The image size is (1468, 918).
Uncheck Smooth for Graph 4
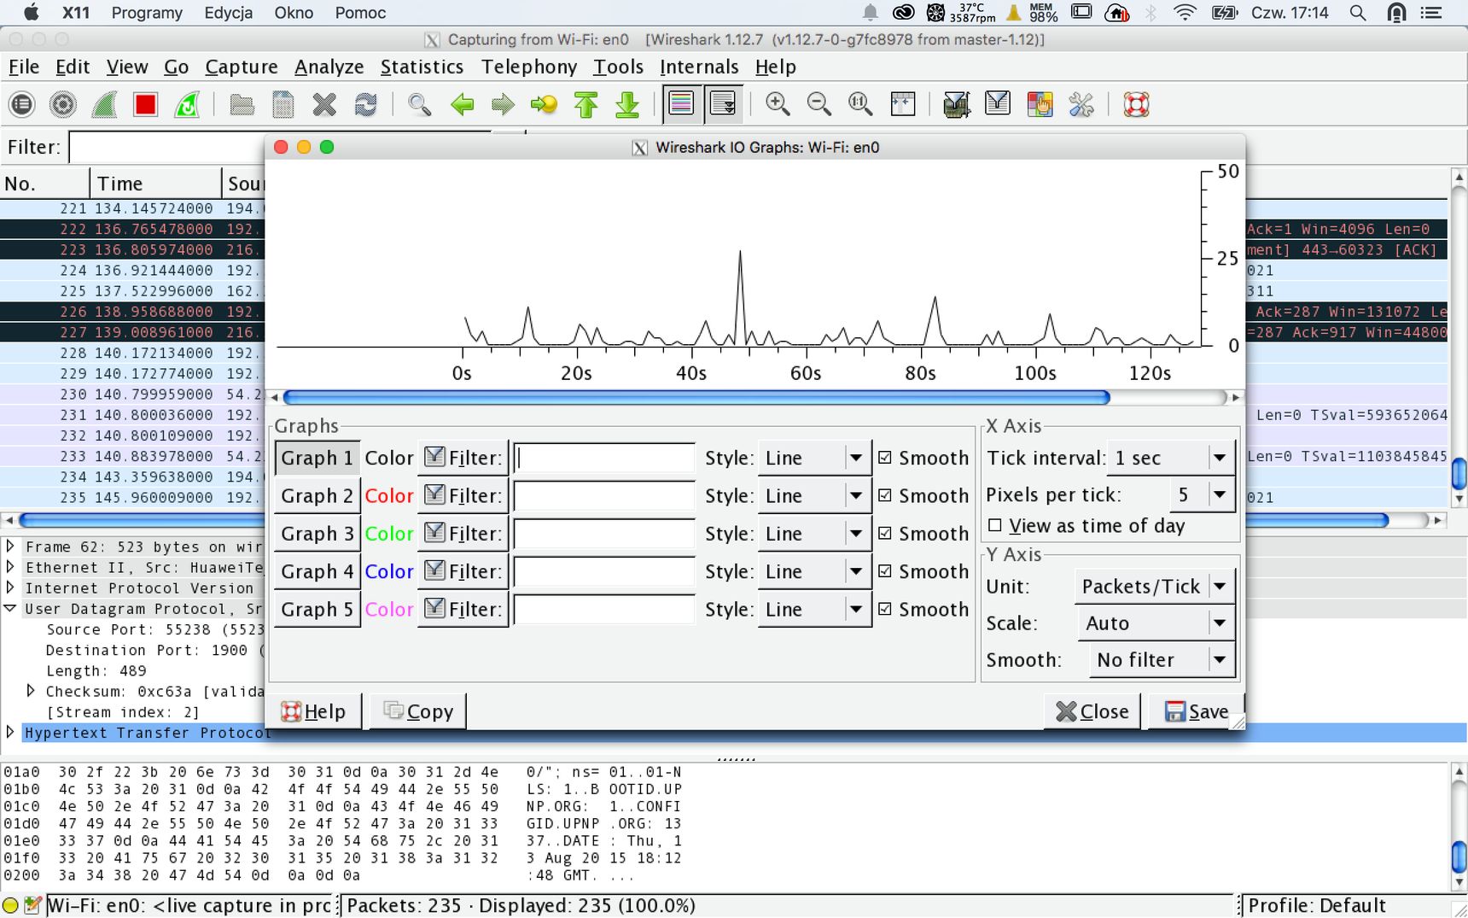pos(885,571)
